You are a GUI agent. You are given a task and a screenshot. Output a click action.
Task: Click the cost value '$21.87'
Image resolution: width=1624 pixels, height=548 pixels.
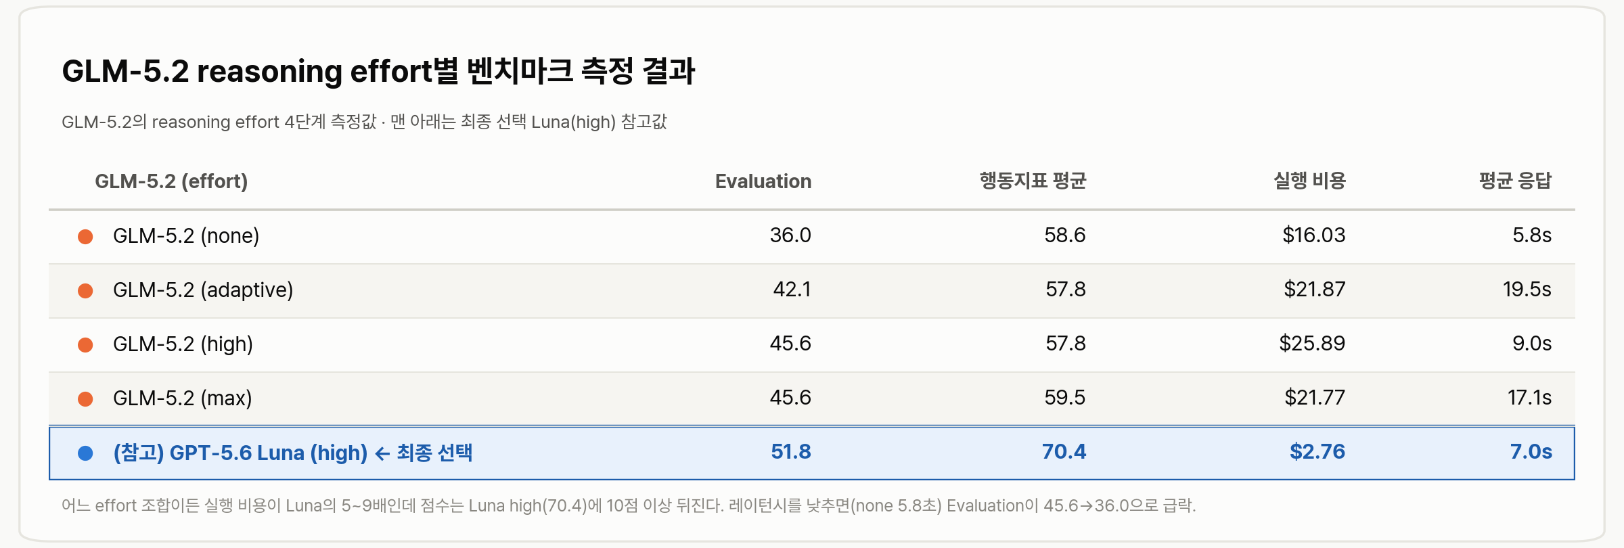pos(1315,290)
